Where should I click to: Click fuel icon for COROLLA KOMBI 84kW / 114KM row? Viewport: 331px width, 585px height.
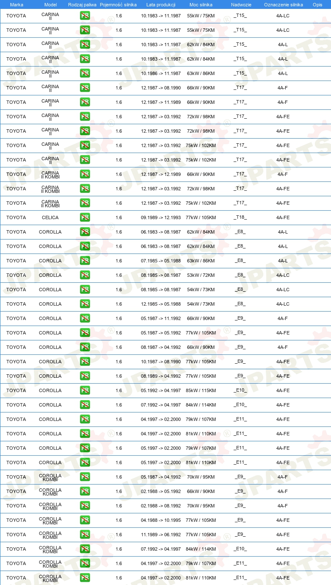(85, 549)
